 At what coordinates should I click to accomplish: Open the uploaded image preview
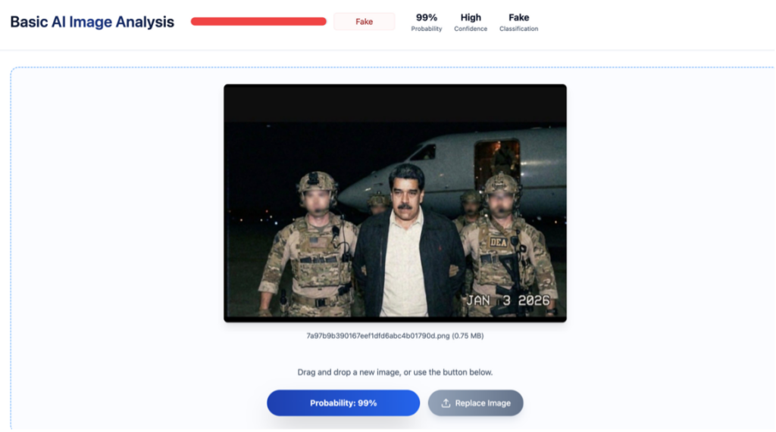(395, 203)
